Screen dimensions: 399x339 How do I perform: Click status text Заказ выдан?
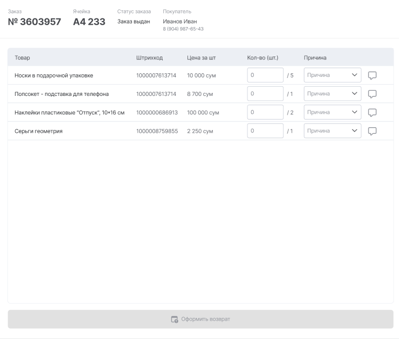pos(134,22)
